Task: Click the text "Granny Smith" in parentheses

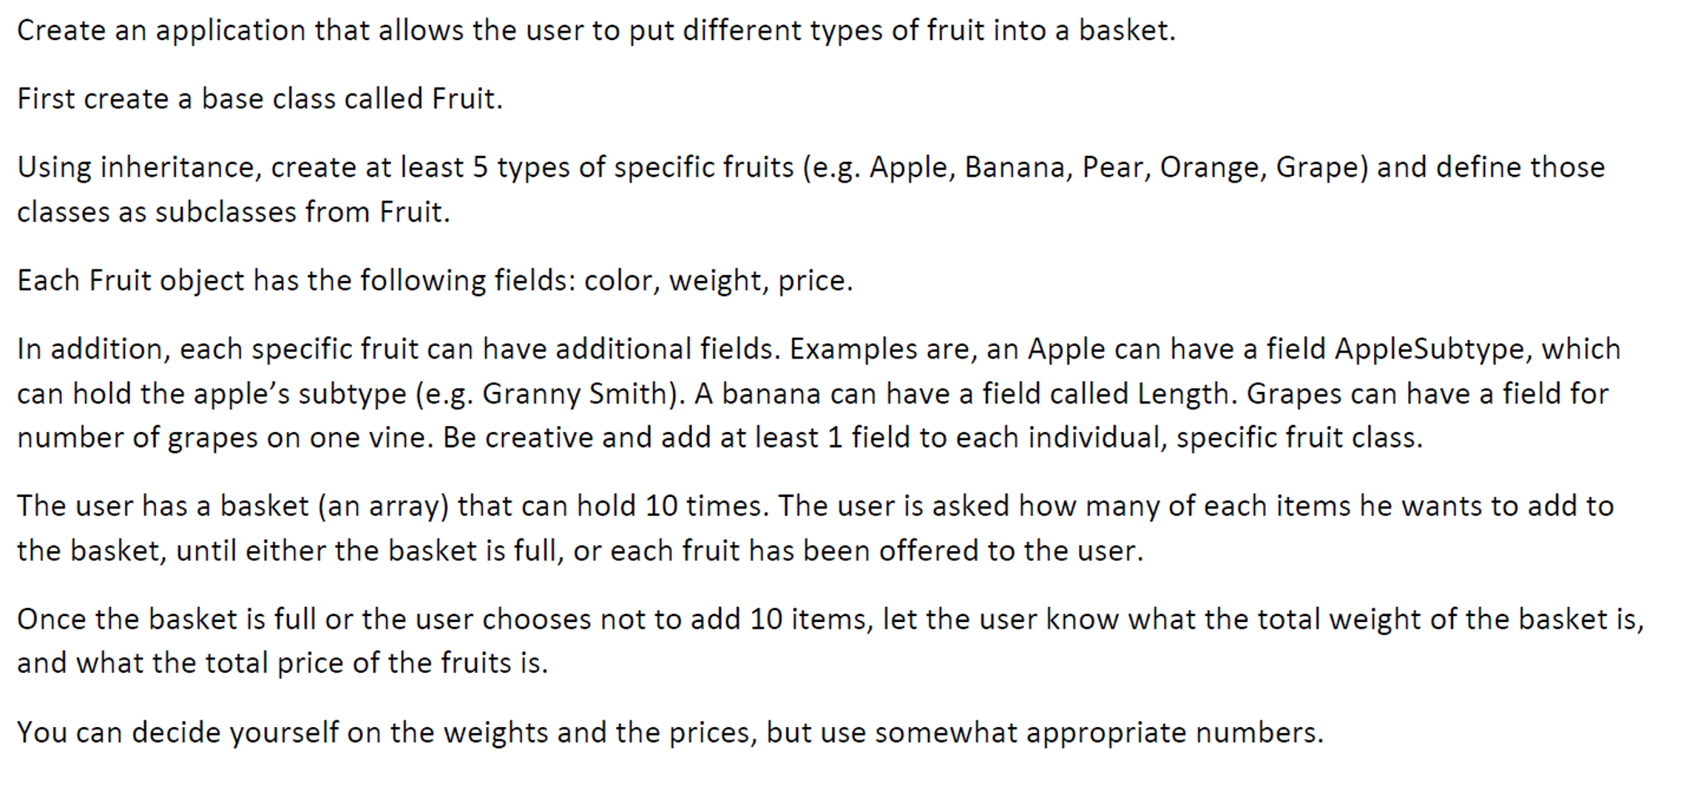Action: [575, 393]
